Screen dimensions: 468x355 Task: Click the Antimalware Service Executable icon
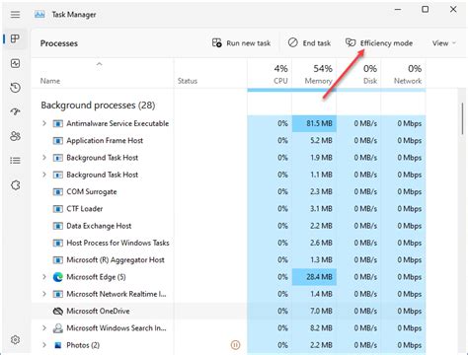[58, 123]
